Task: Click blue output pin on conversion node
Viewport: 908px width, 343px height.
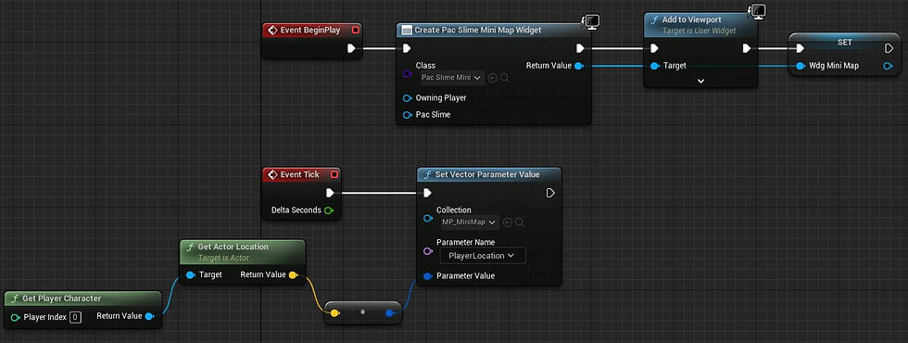Action: 390,313
